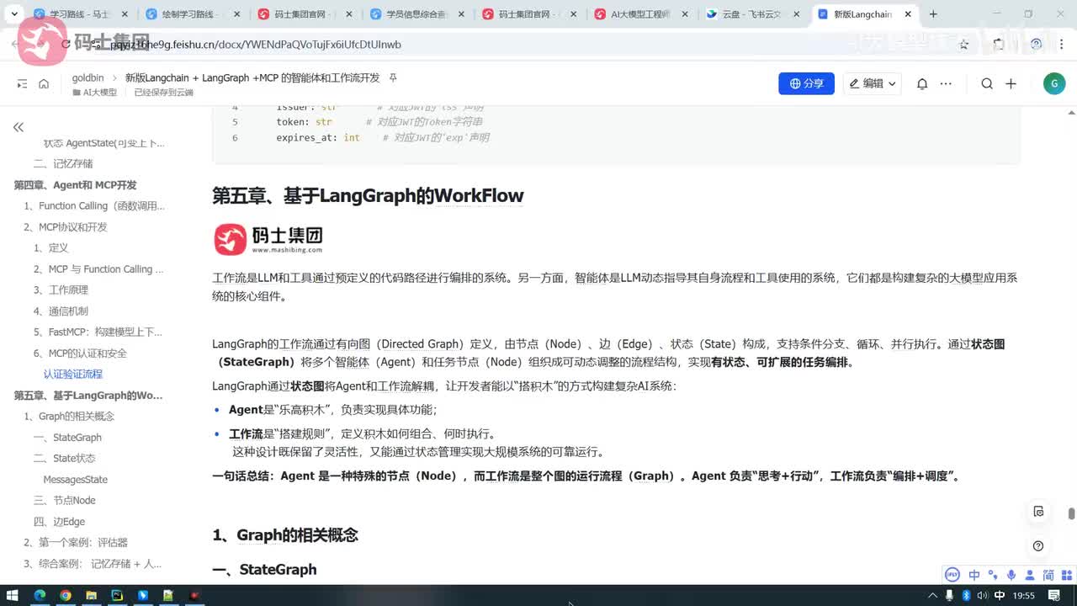The image size is (1077, 606).
Task: Click the plus icon beside search
Action: [1011, 83]
